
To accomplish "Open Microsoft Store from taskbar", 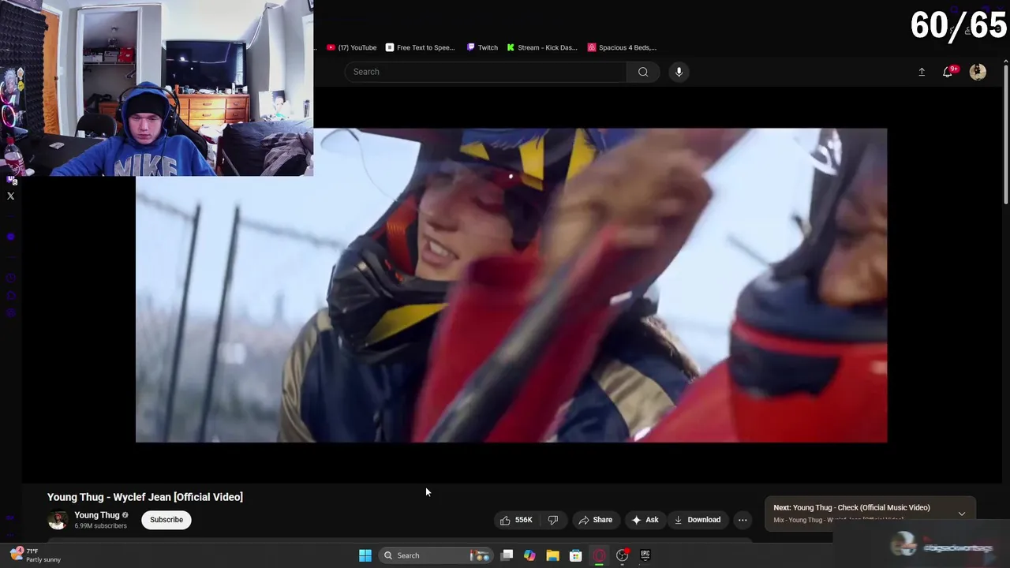I will (x=576, y=555).
